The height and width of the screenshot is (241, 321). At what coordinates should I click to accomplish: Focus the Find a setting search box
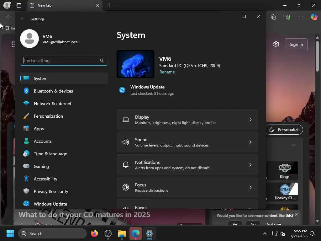click(64, 61)
